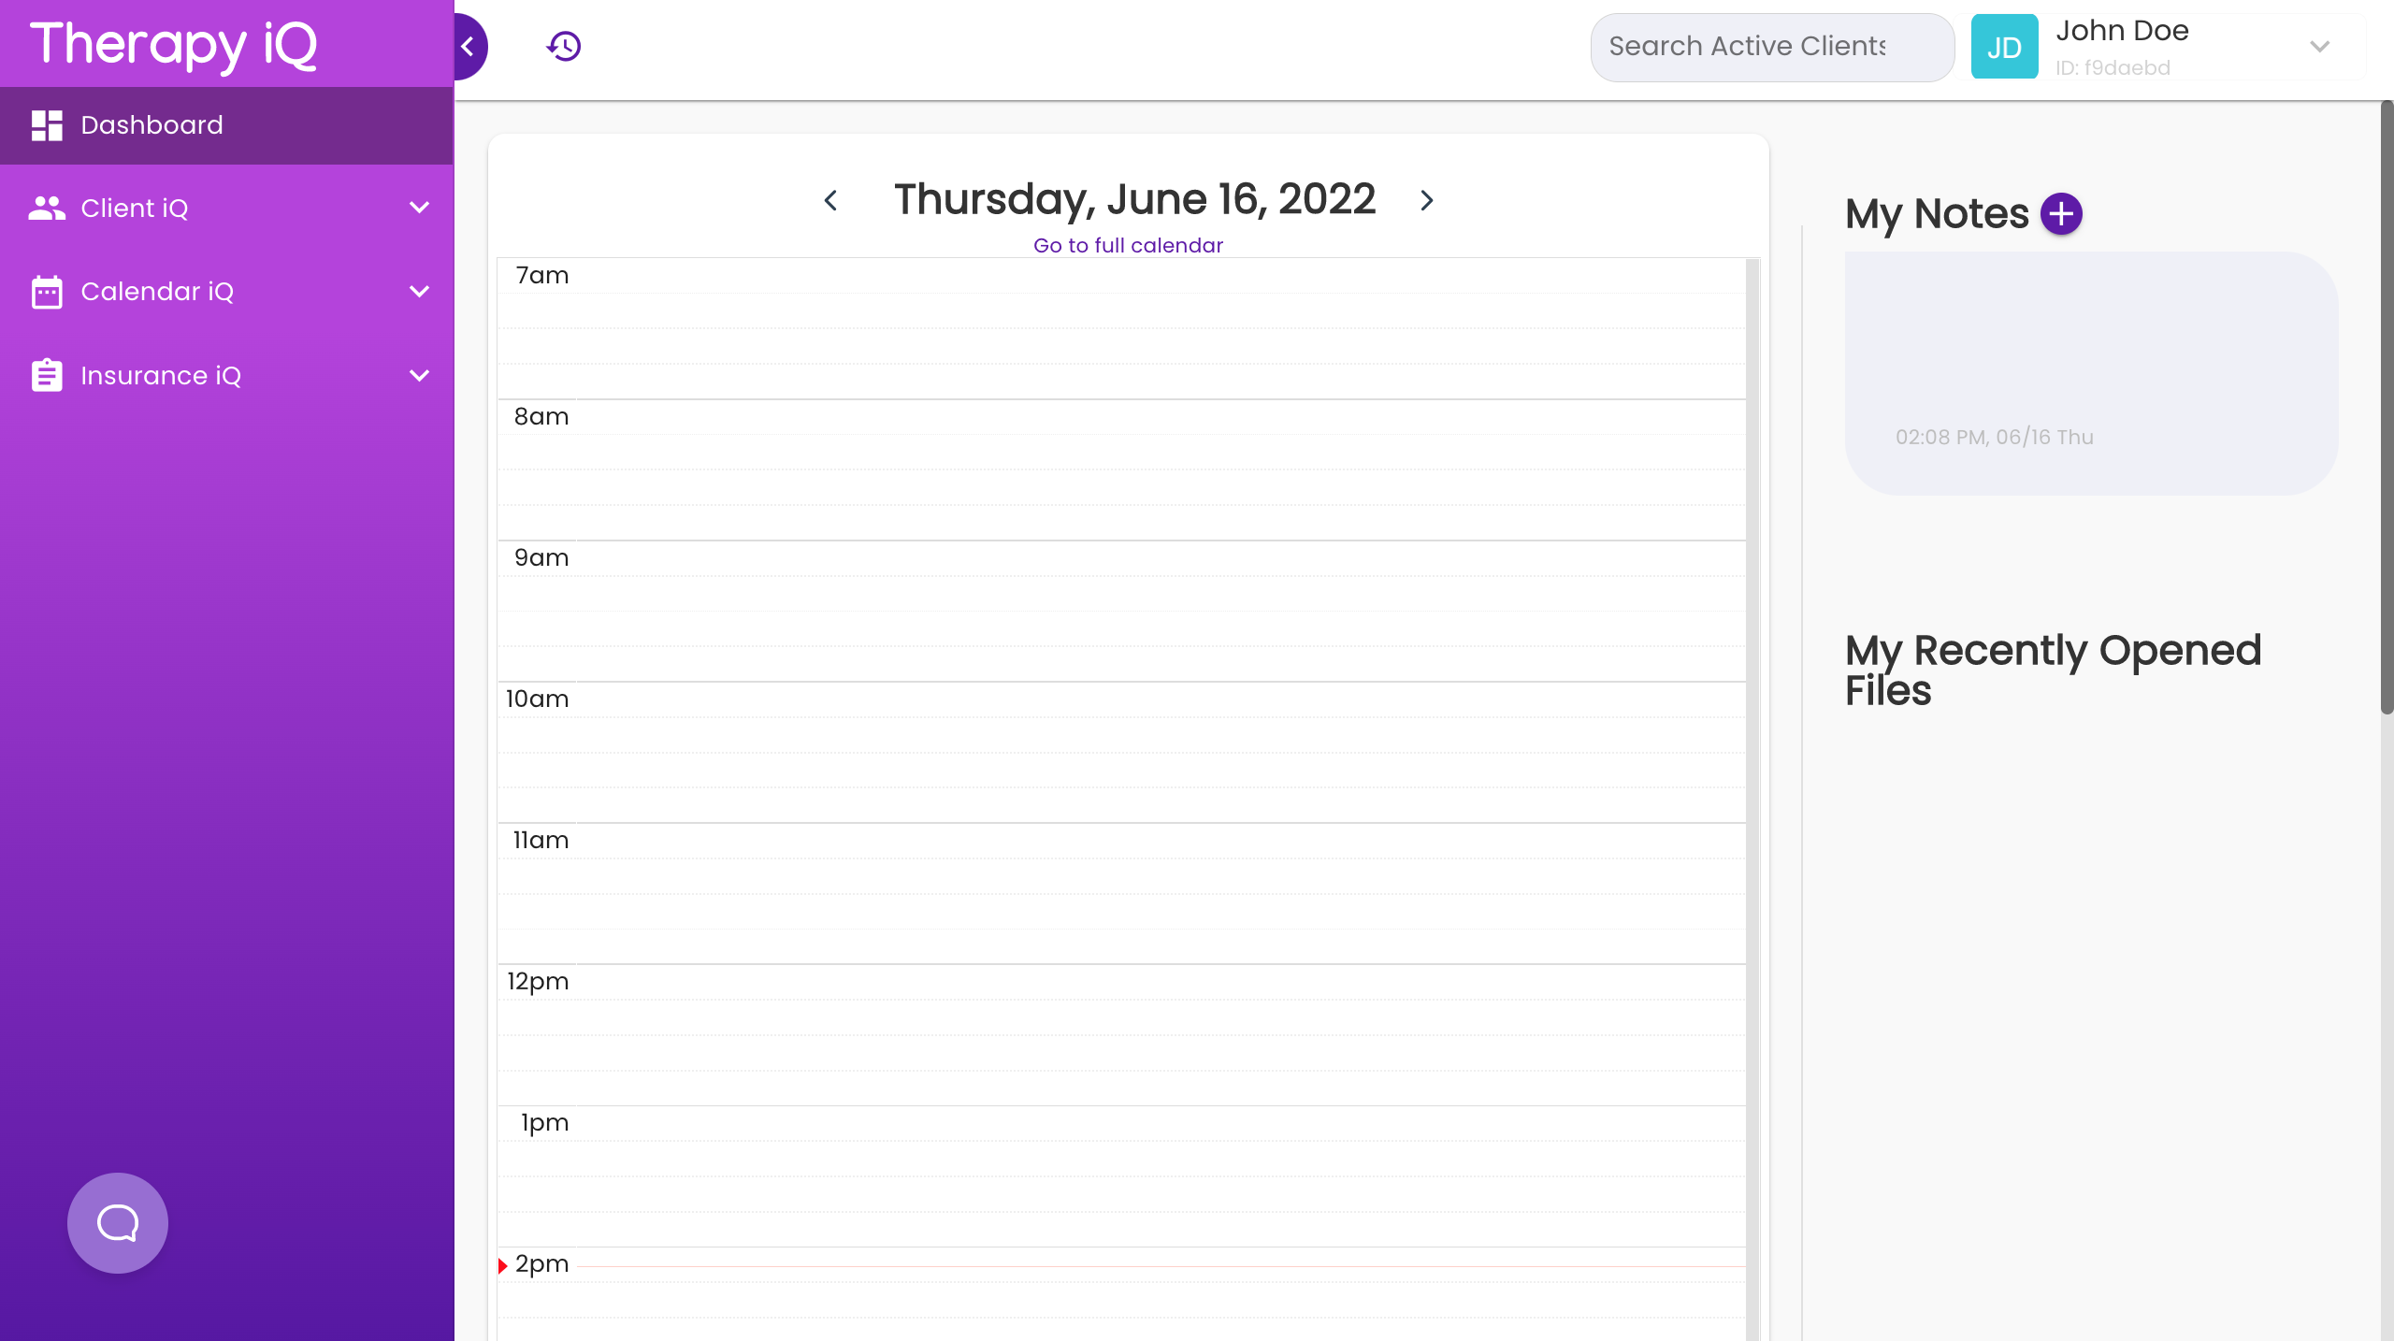The width and height of the screenshot is (2394, 1341).
Task: Click the history clock icon
Action: 564,46
